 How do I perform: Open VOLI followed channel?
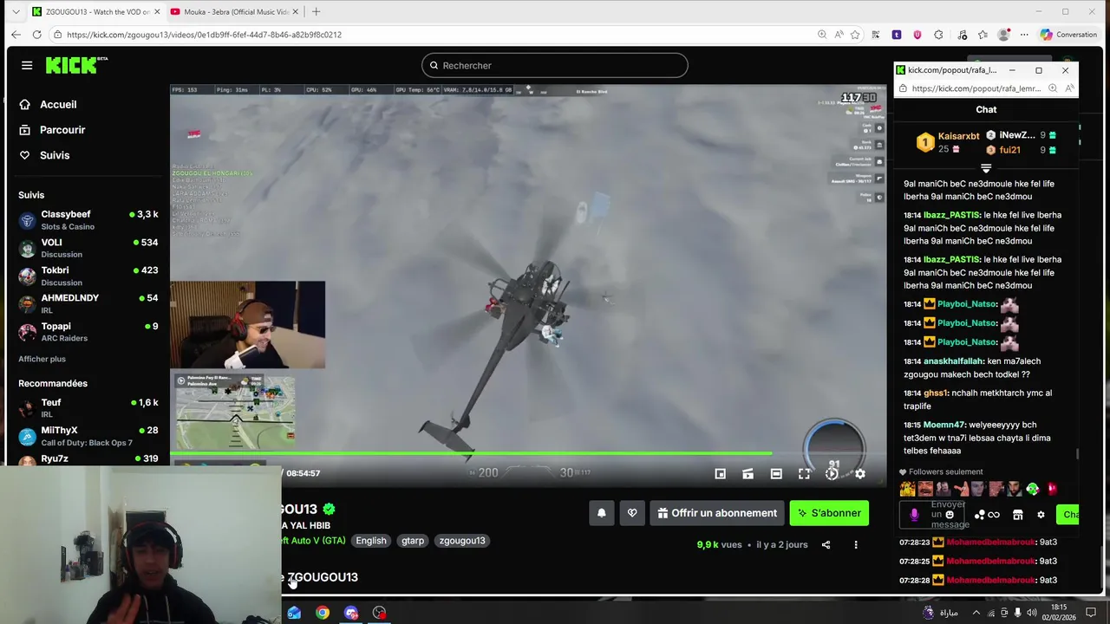[87, 248]
